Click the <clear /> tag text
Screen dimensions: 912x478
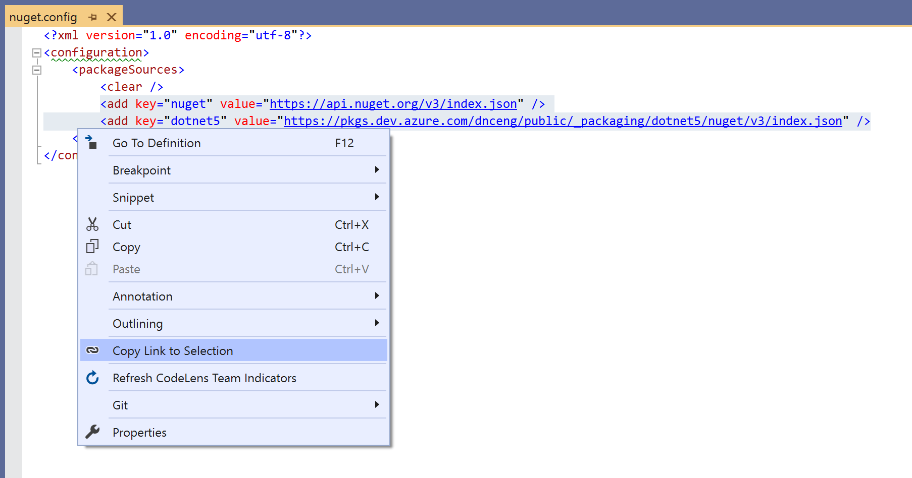point(132,87)
